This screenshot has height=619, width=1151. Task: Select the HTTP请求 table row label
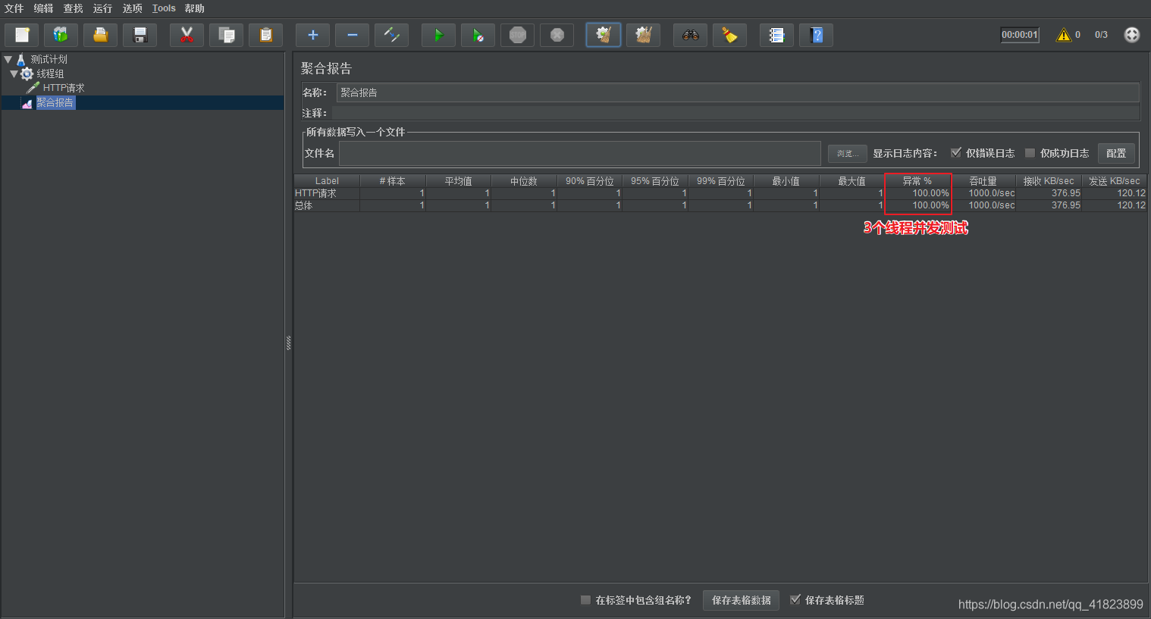pos(315,193)
